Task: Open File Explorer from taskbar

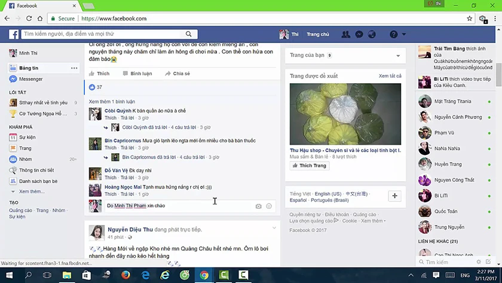Action: pyautogui.click(x=67, y=275)
